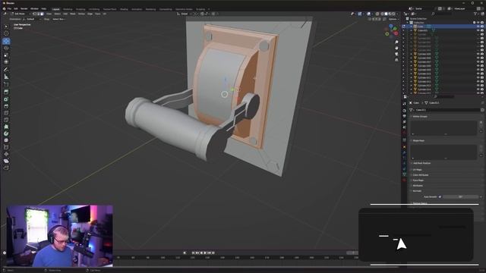Select the Scale tool in toolbar

(x=6, y=55)
